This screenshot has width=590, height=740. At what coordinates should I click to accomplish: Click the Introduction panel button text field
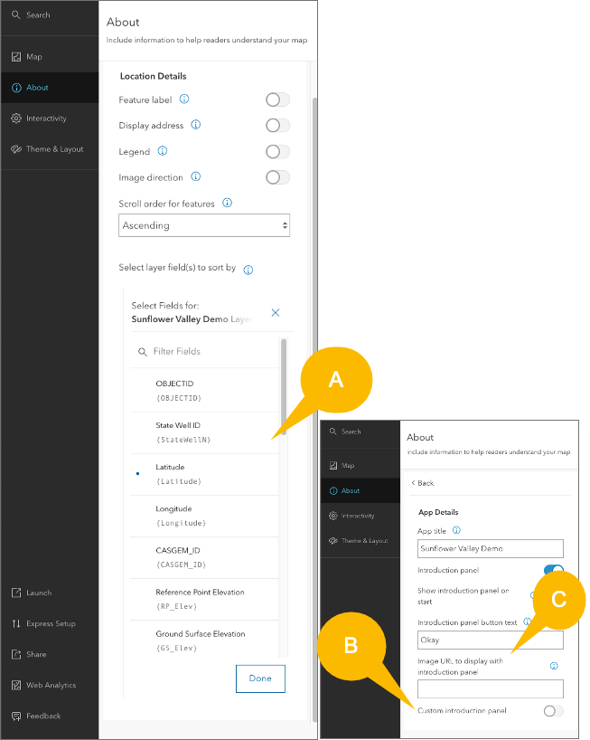coord(490,640)
